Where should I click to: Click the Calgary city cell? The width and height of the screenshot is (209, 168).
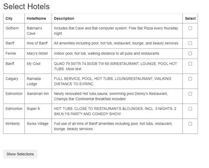click(x=12, y=79)
